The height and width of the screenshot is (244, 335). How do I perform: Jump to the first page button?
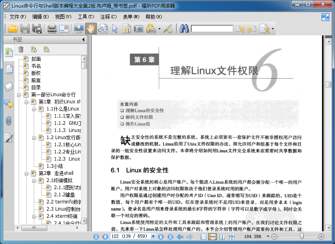[96, 236]
